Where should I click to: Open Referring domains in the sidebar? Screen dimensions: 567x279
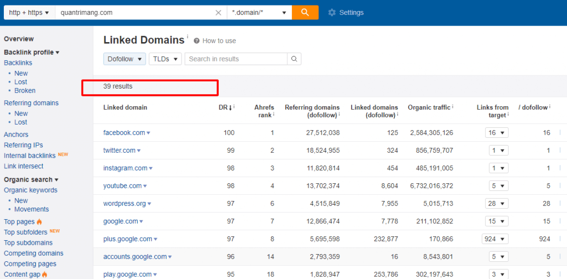point(31,103)
